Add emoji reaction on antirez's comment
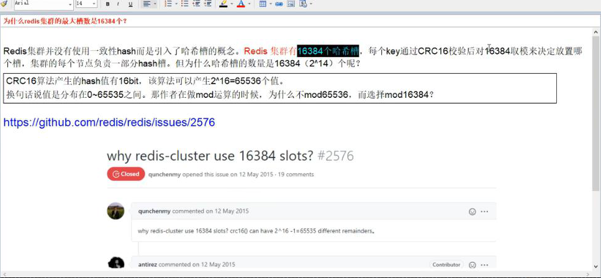This screenshot has width=601, height=278. (x=472, y=264)
